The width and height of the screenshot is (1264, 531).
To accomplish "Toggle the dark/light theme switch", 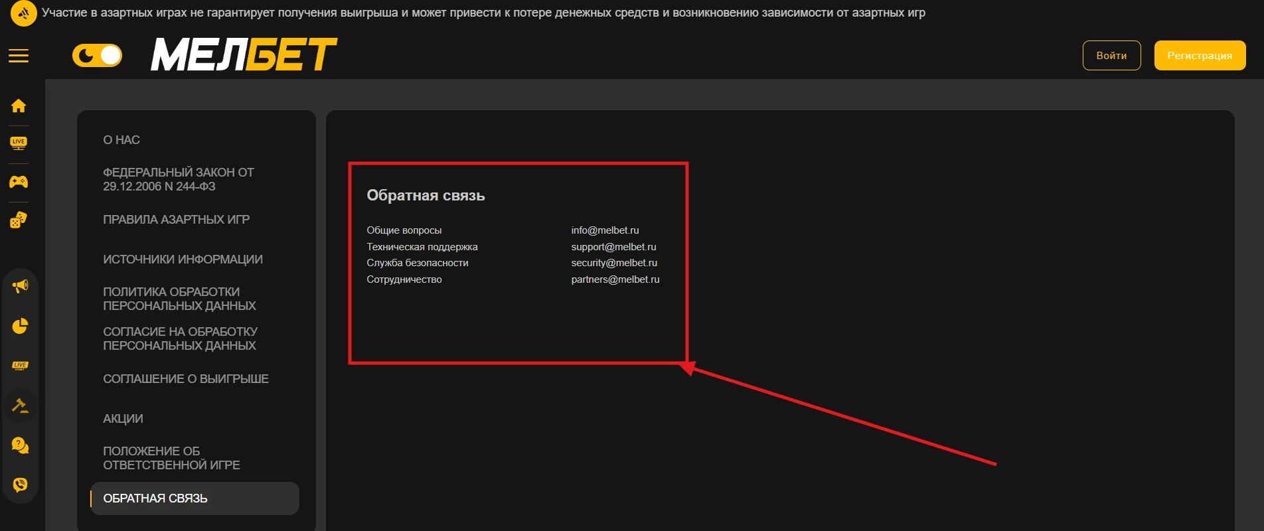I will [x=97, y=56].
